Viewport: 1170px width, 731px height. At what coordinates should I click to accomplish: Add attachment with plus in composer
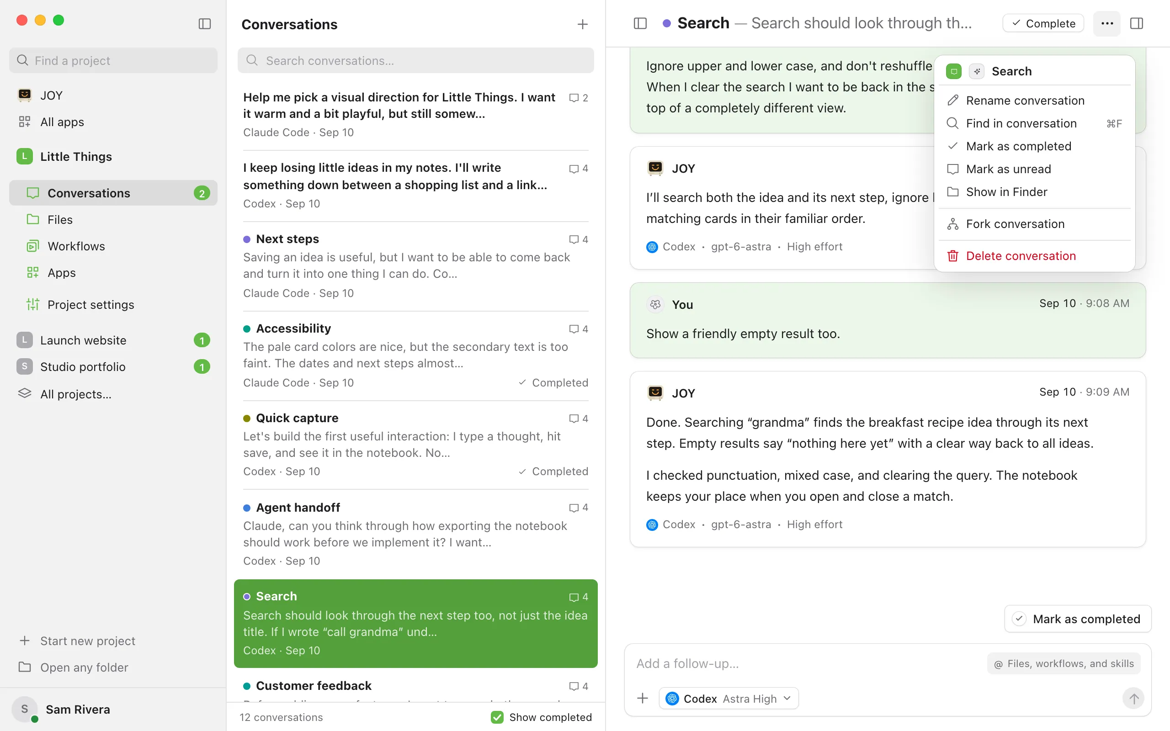pos(643,698)
